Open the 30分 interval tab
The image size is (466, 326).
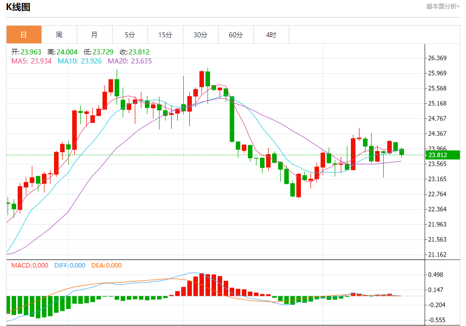(x=200, y=35)
